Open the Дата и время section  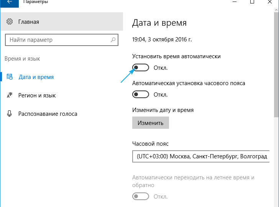coord(36,77)
